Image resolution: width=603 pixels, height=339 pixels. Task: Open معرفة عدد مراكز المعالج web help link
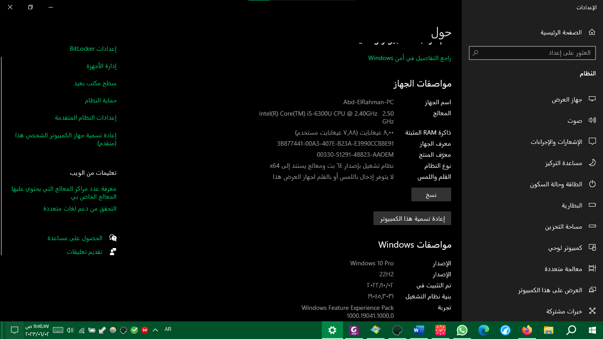coord(64,192)
